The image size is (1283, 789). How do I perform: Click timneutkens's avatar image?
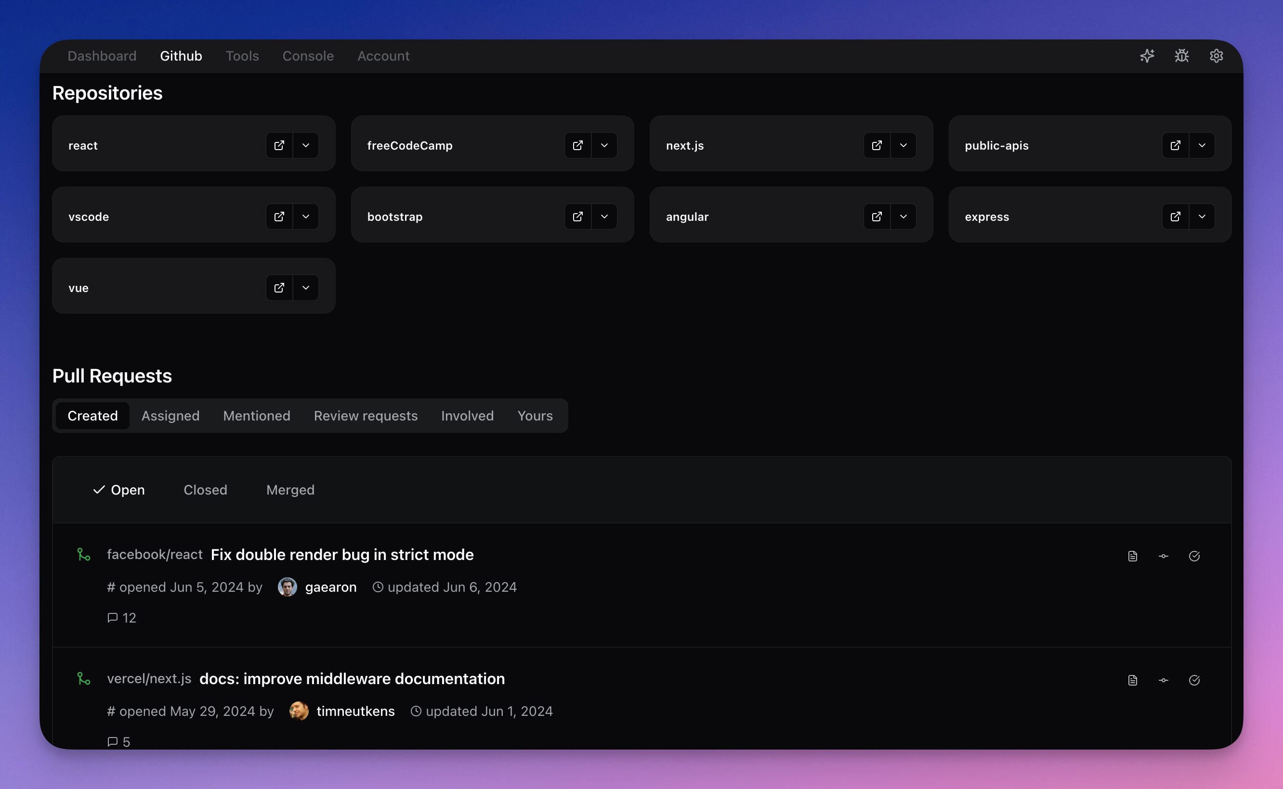click(299, 711)
